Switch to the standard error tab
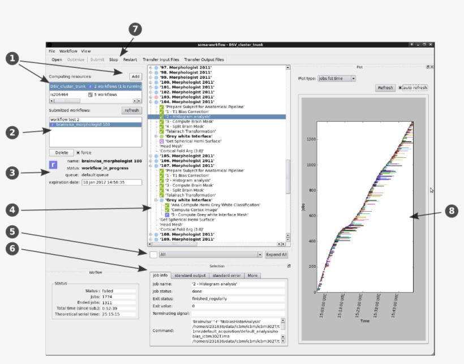 point(226,276)
